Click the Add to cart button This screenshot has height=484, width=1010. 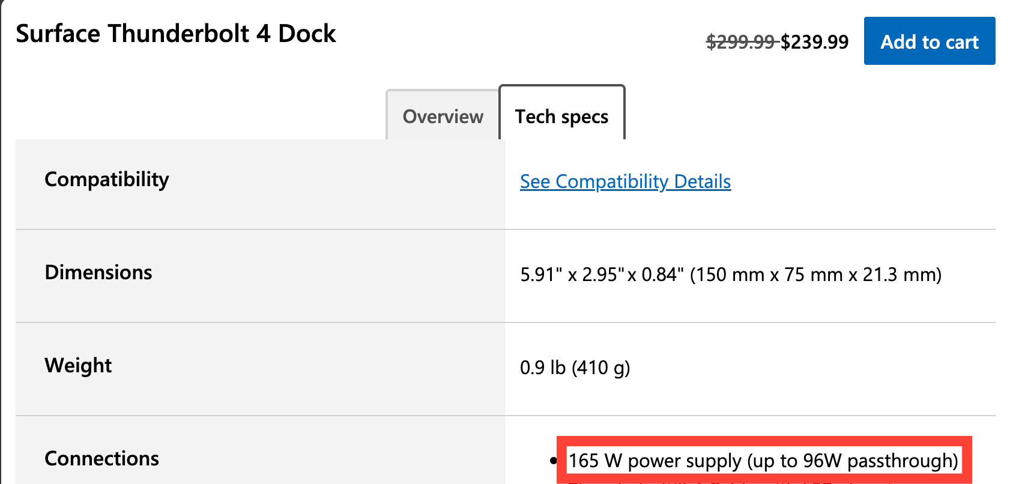tap(929, 41)
